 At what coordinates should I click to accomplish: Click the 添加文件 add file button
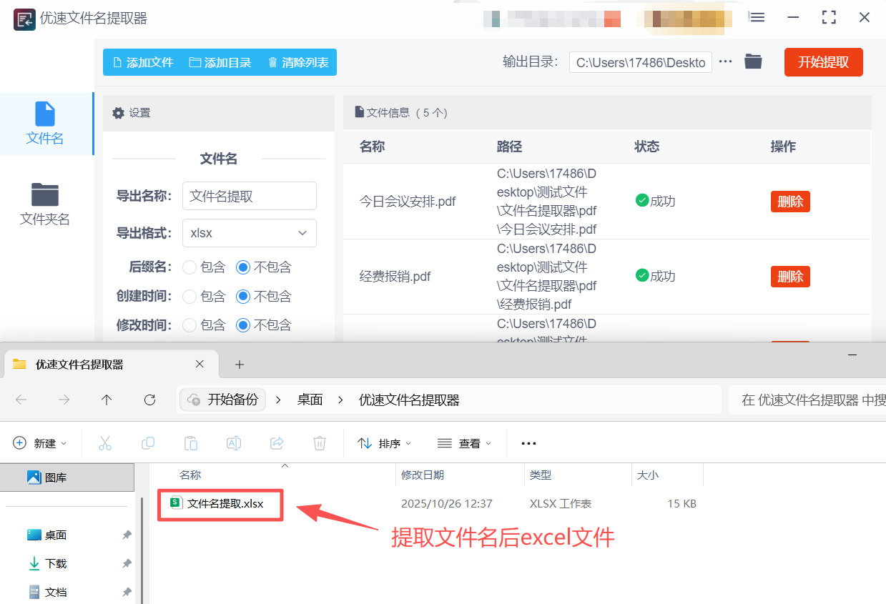click(x=142, y=62)
